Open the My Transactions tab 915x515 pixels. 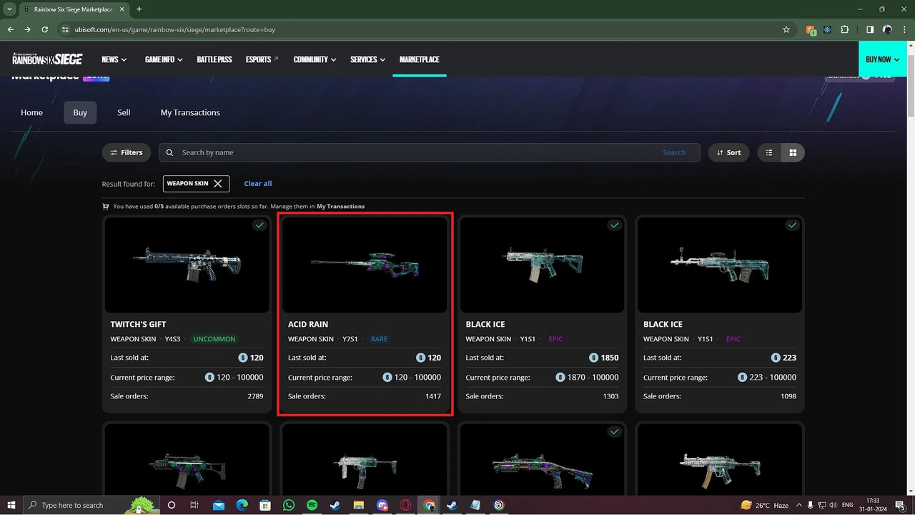click(190, 112)
